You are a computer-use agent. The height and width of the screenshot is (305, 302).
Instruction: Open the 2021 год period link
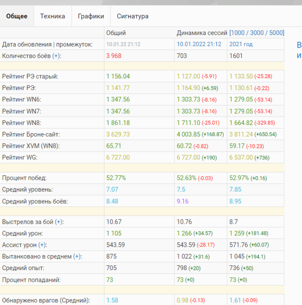[241, 44]
